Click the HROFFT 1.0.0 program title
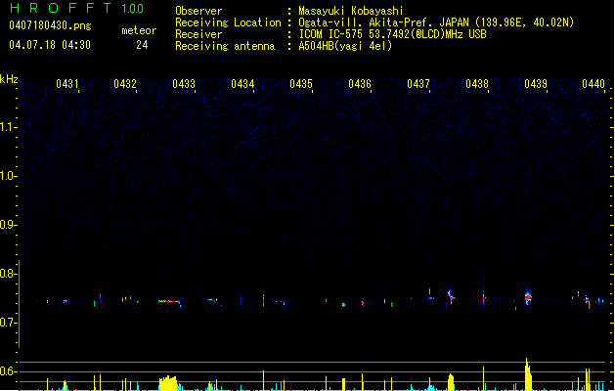The image size is (615, 391). click(77, 8)
